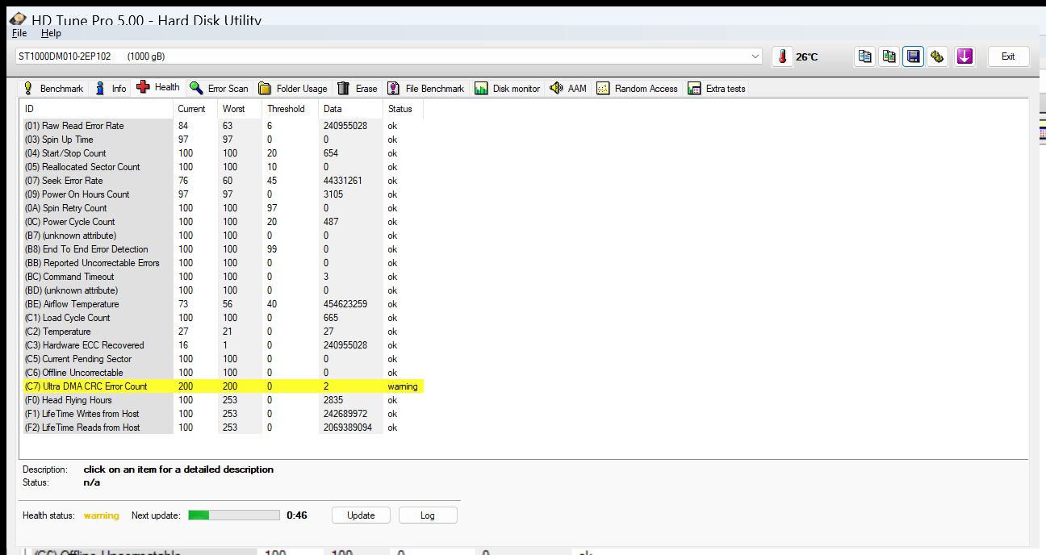The width and height of the screenshot is (1046, 555).
Task: Select the (C1) Load Cycle Count row
Action: (x=222, y=318)
